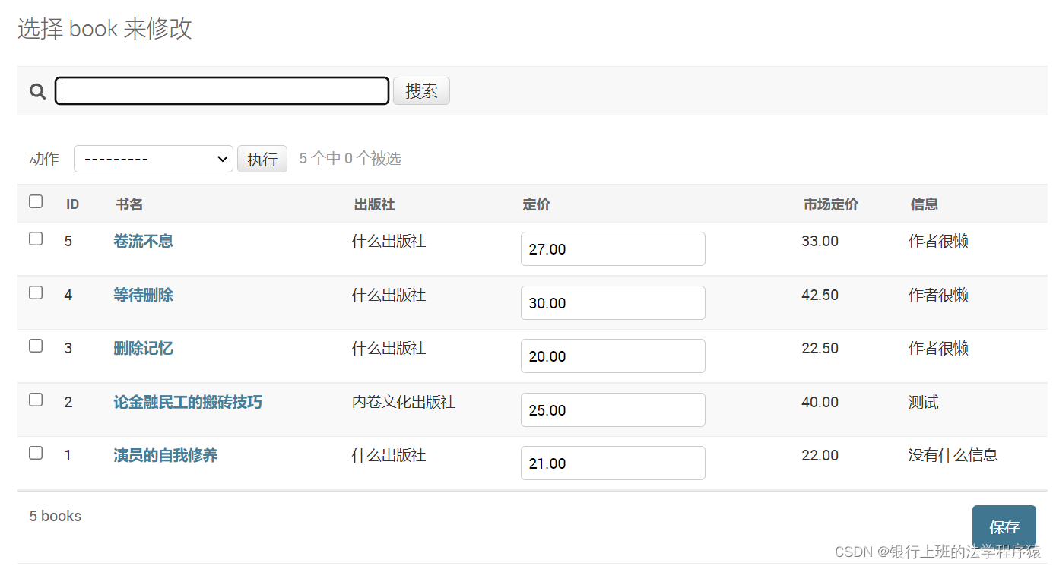This screenshot has width=1053, height=566.
Task: Click the 搜索 search button
Action: click(x=421, y=91)
